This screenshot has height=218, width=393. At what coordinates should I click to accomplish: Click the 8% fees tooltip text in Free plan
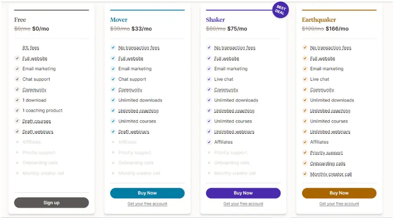[x=31, y=48]
